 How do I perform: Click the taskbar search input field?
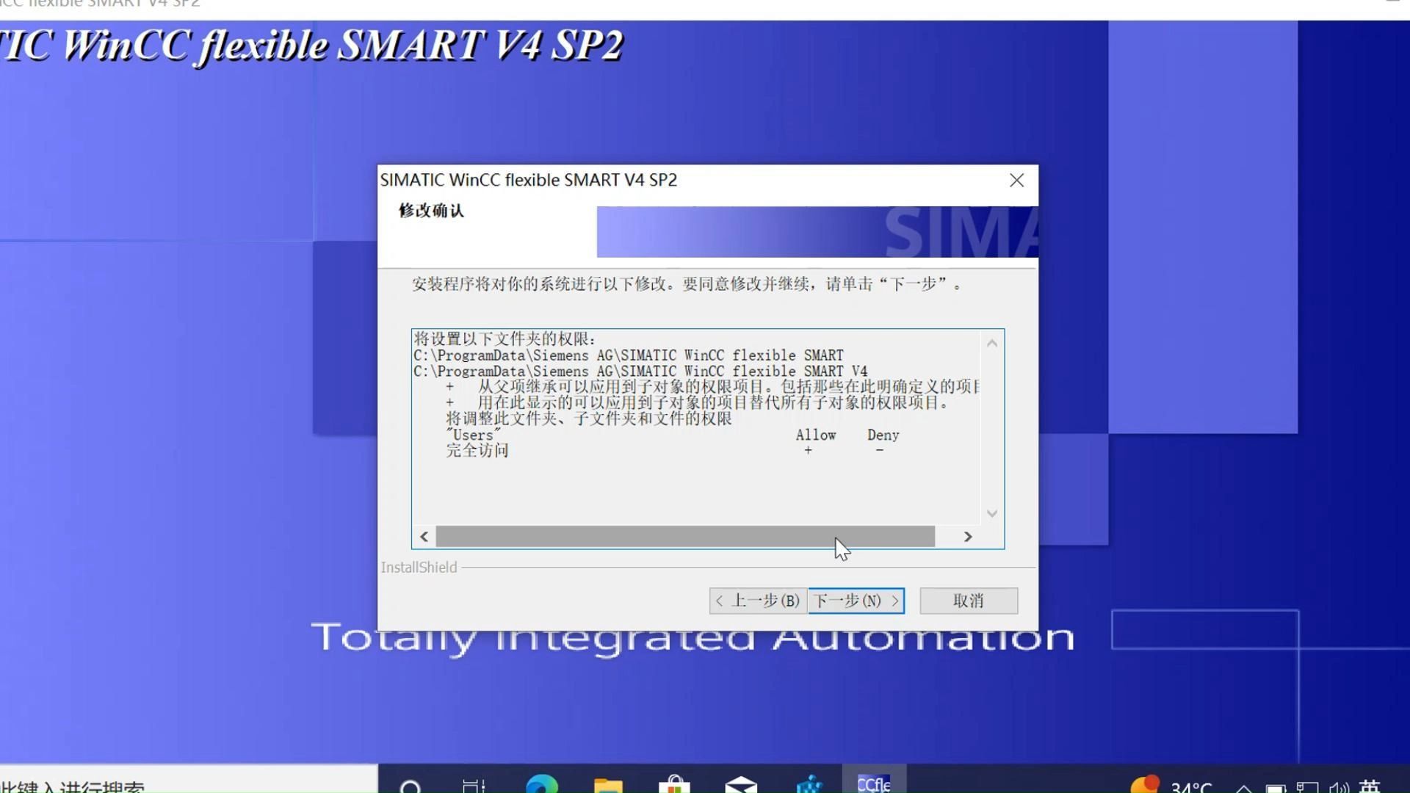click(x=184, y=784)
